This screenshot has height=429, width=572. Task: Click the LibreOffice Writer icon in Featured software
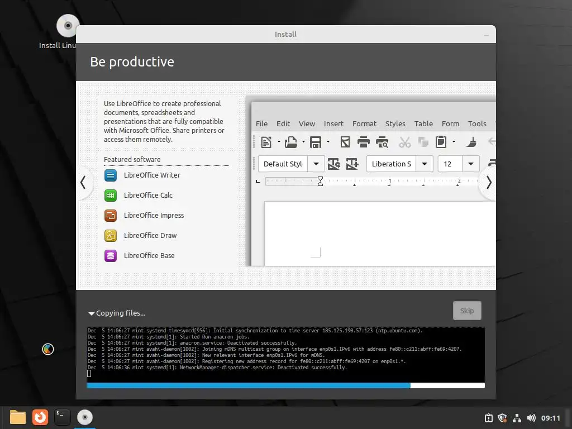point(111,175)
